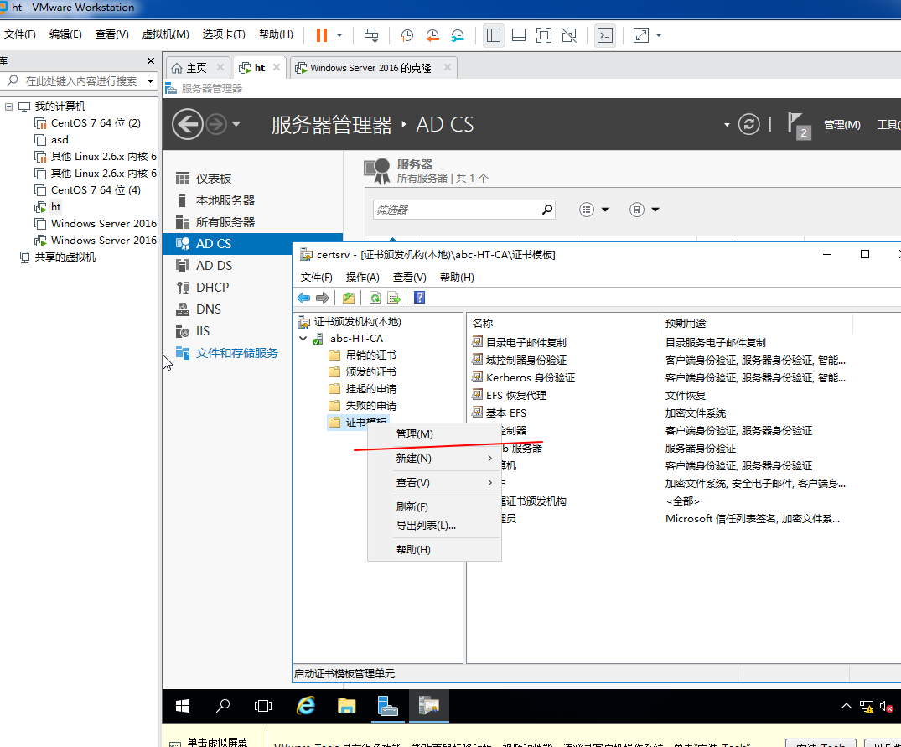Open console view icon in VMware toolbar

(605, 35)
